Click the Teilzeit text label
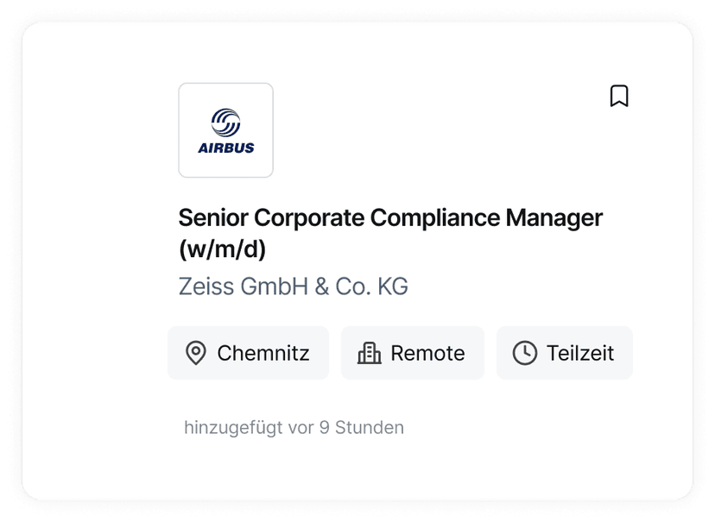Image resolution: width=715 pixels, height=522 pixels. [x=580, y=353]
